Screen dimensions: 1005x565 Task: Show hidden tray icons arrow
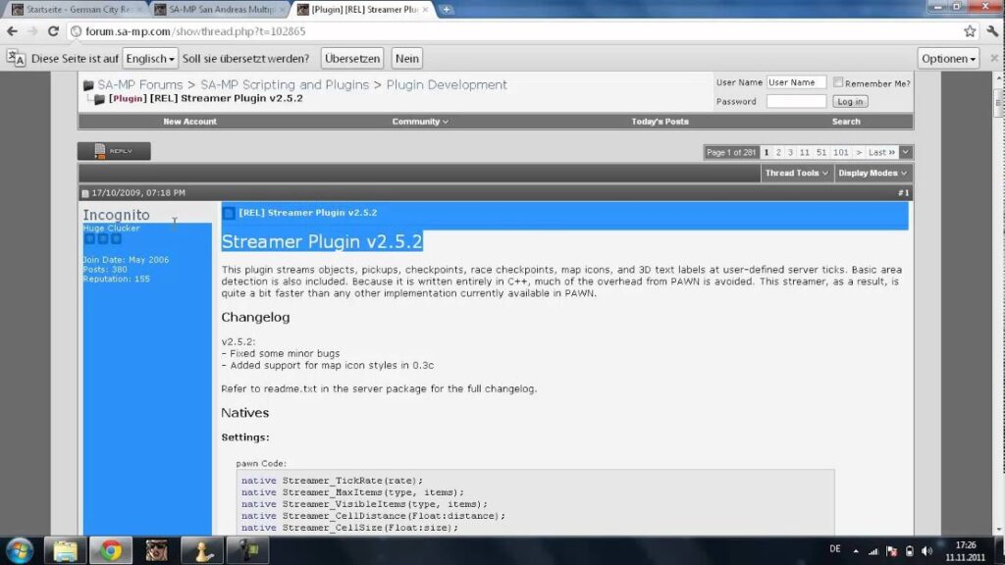856,551
